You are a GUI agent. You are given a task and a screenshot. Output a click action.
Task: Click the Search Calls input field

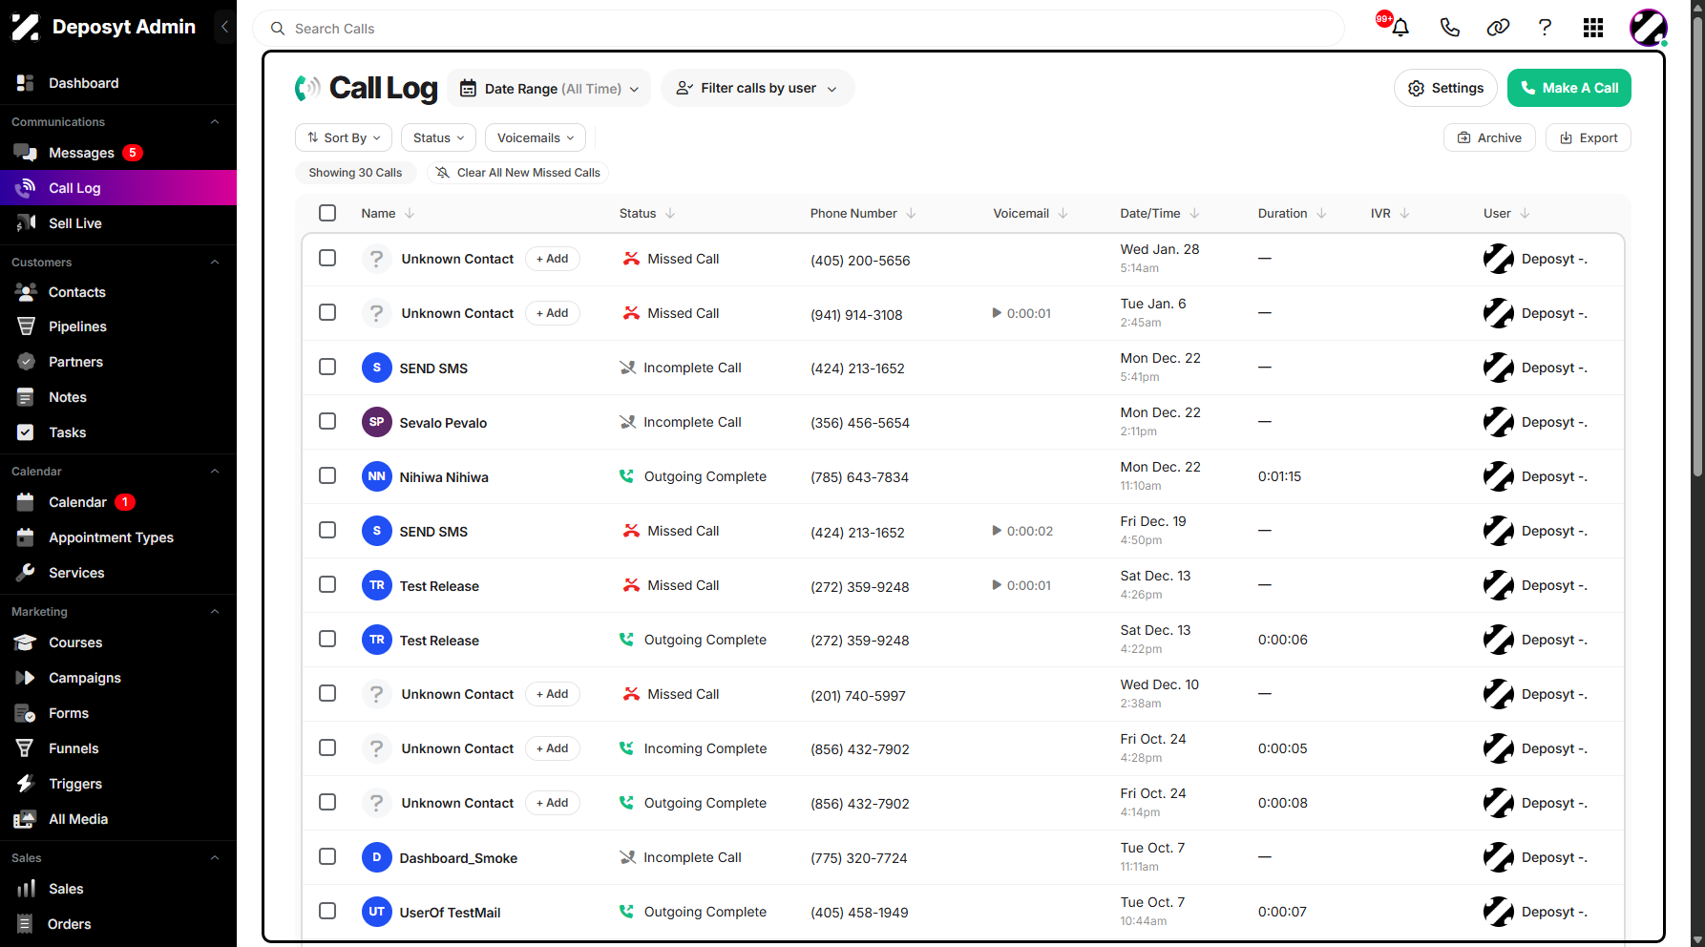798,29
